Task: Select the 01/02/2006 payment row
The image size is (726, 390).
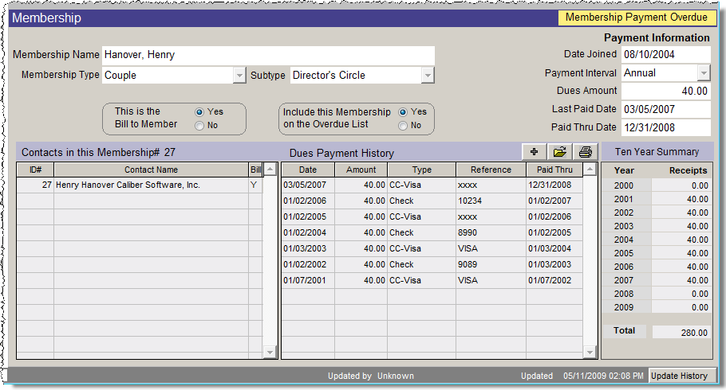Action: pos(432,201)
